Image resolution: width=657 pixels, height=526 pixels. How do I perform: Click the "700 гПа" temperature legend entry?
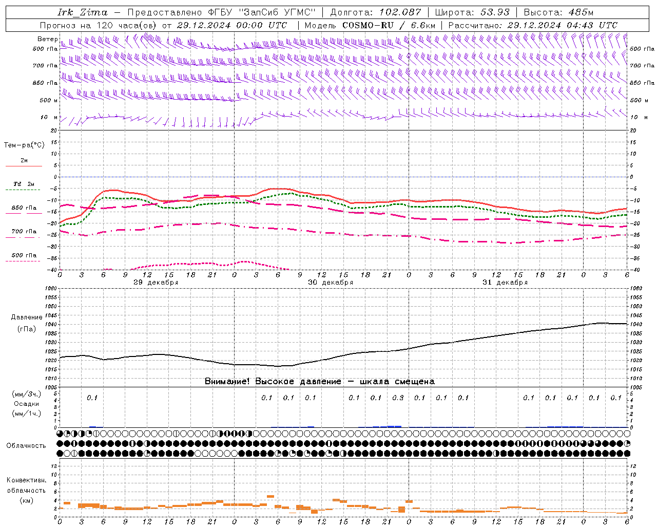click(24, 232)
